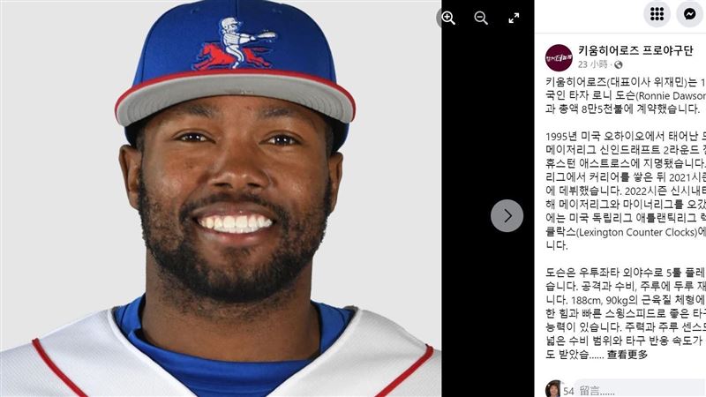Go to the next photo
Screen dimensions: 706x397
507,215
